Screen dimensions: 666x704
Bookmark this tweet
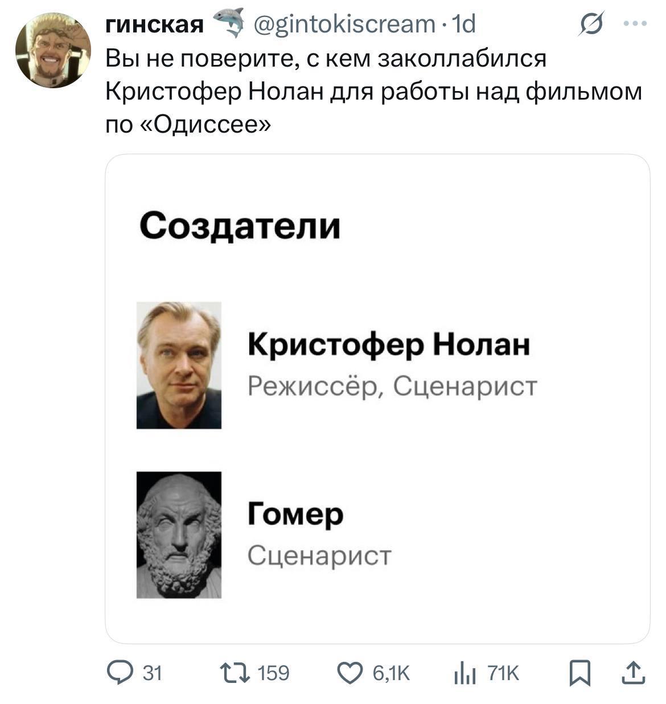pyautogui.click(x=581, y=673)
